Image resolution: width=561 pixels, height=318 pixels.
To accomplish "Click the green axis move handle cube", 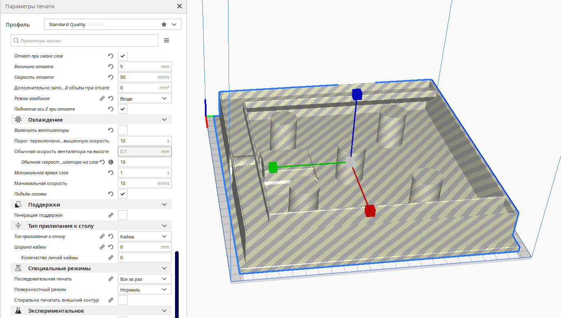I will tap(273, 167).
